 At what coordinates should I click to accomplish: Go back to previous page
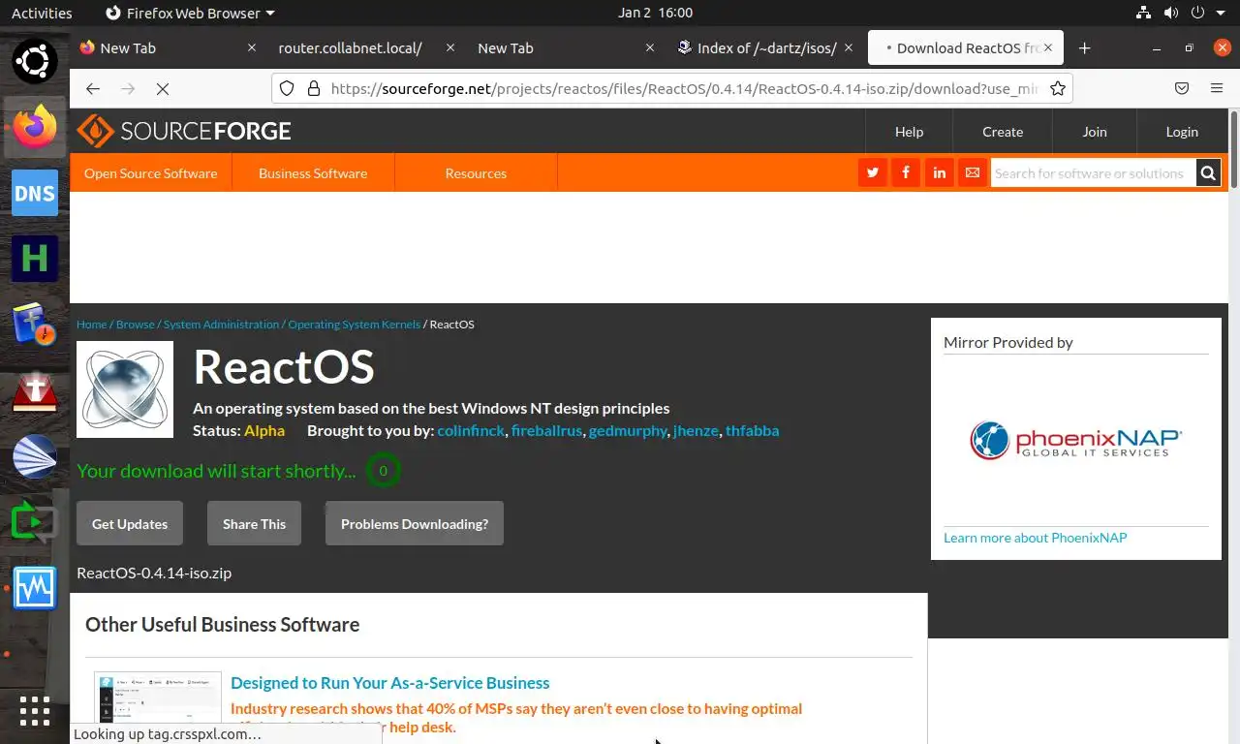pos(93,88)
